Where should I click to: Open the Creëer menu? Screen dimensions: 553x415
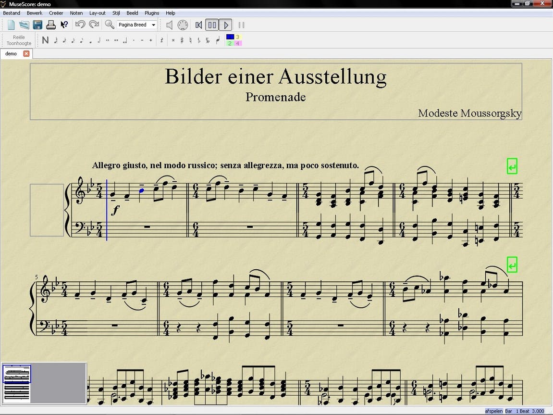[56, 13]
